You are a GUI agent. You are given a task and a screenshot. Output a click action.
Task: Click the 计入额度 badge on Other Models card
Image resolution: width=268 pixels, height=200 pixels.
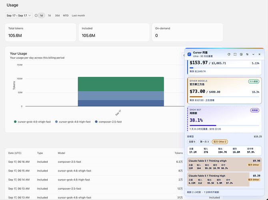[254, 82]
